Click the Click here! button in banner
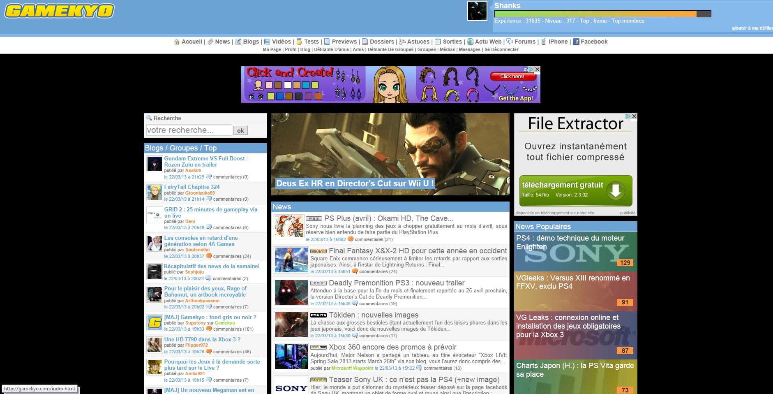773x394 pixels. tap(512, 76)
